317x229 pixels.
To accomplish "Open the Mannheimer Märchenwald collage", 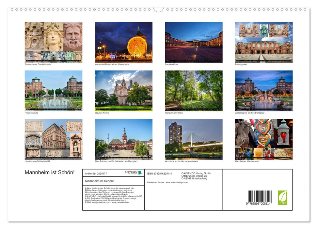I will click(x=264, y=139).
